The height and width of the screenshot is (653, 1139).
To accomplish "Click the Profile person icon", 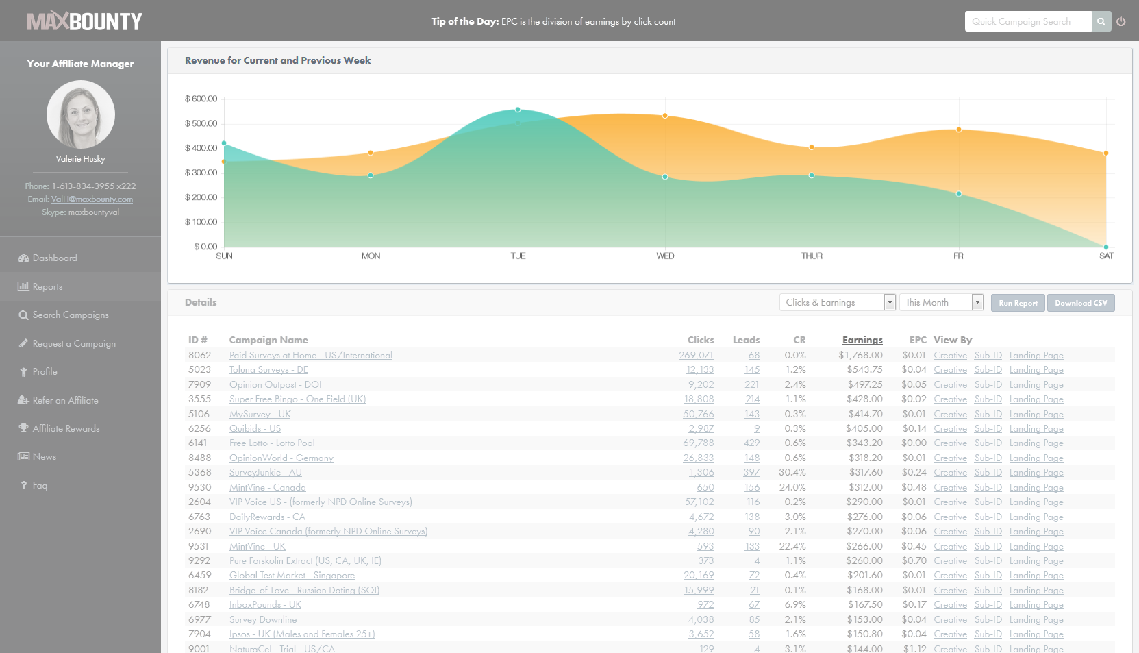I will (x=24, y=372).
